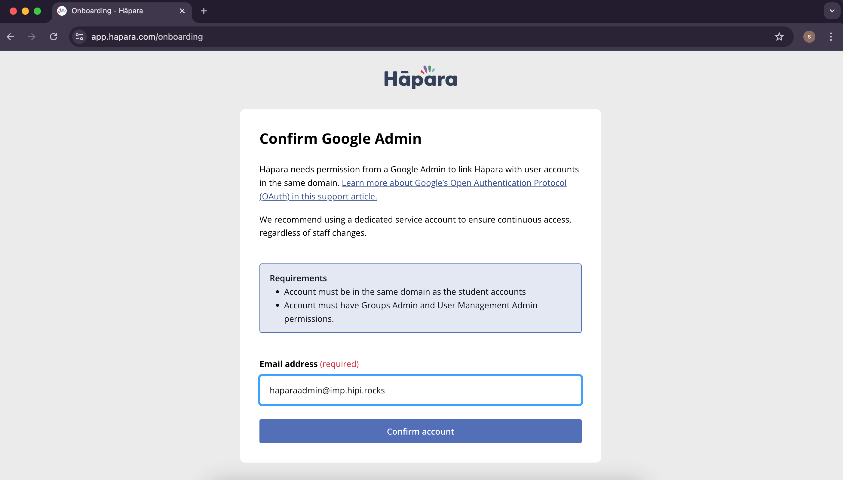The width and height of the screenshot is (843, 480).
Task: Click the Confirm Google Admin heading
Action: [x=340, y=138]
